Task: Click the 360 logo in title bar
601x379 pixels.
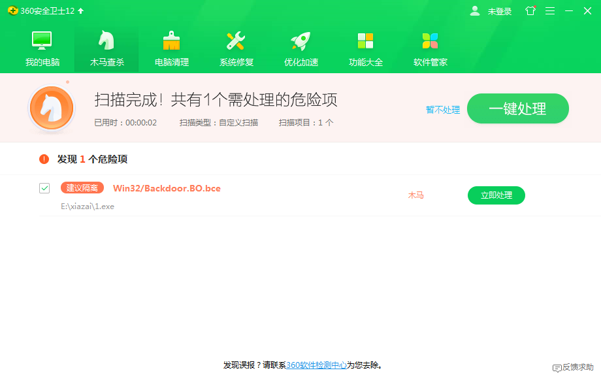Action: tap(12, 10)
